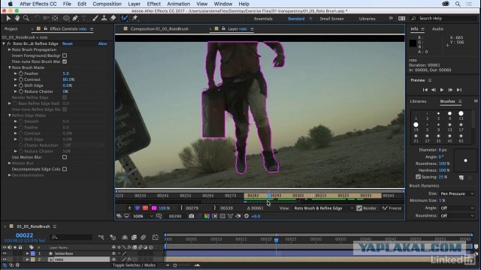The width and height of the screenshot is (481, 270).
Task: Toggle the Render checkbox in Layer panel
Action: 359,208
